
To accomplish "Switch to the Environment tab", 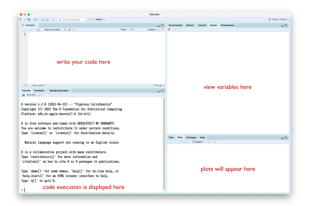I will (x=175, y=25).
